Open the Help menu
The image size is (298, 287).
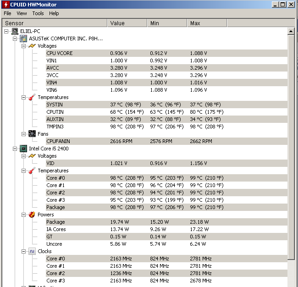(x=54, y=13)
